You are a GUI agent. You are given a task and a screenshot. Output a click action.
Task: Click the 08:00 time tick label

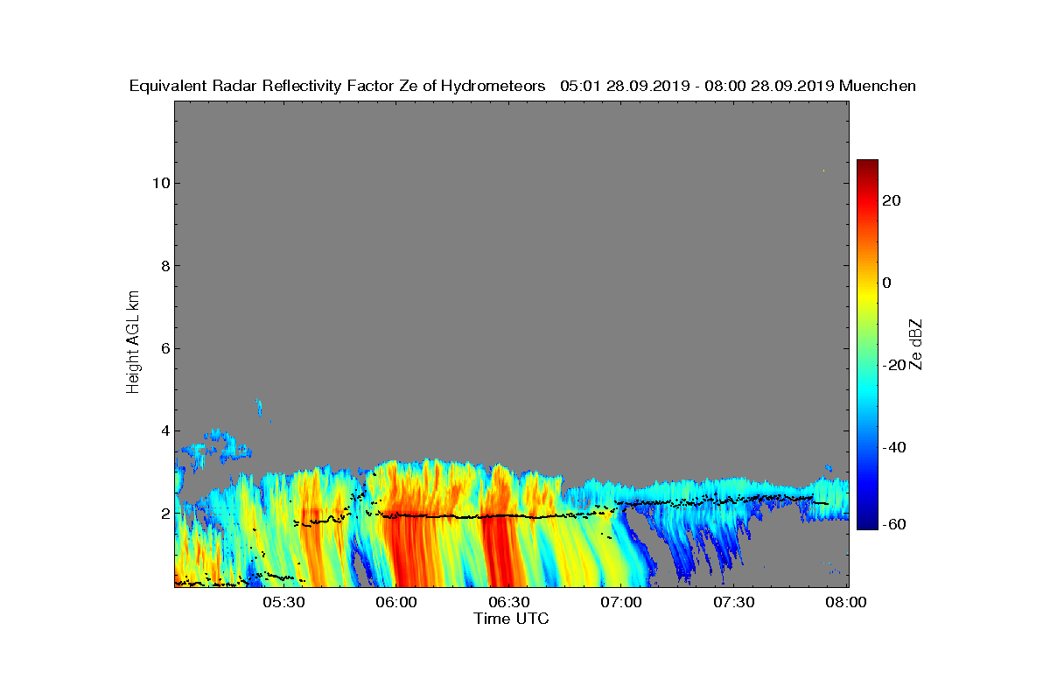coord(847,603)
